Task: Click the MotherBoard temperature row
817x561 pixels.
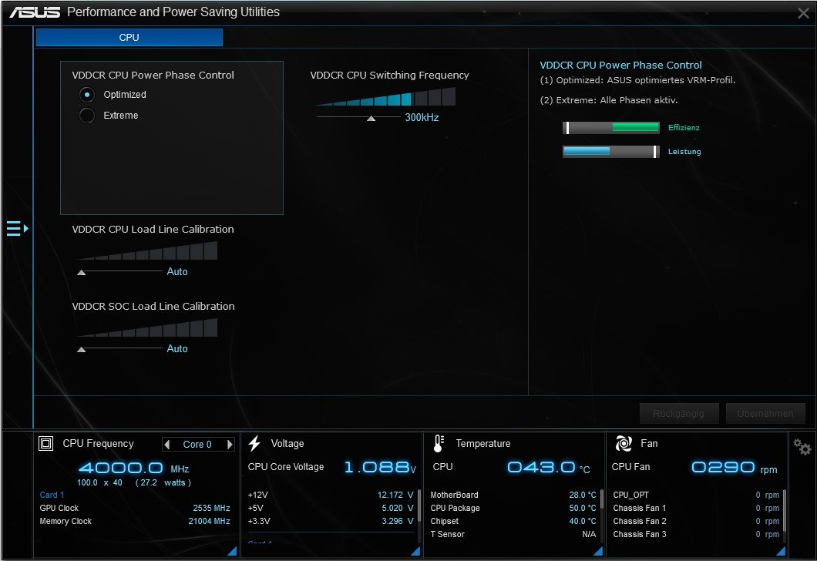Action: pyautogui.click(x=513, y=495)
